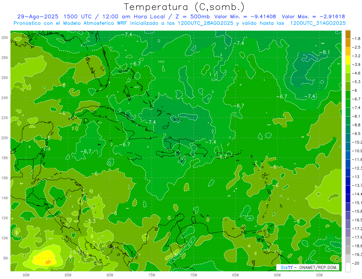Image resolution: width=362 pixels, height=279 pixels.
Task: Click the "-1.8" legend label
Action: pos(356,39)
